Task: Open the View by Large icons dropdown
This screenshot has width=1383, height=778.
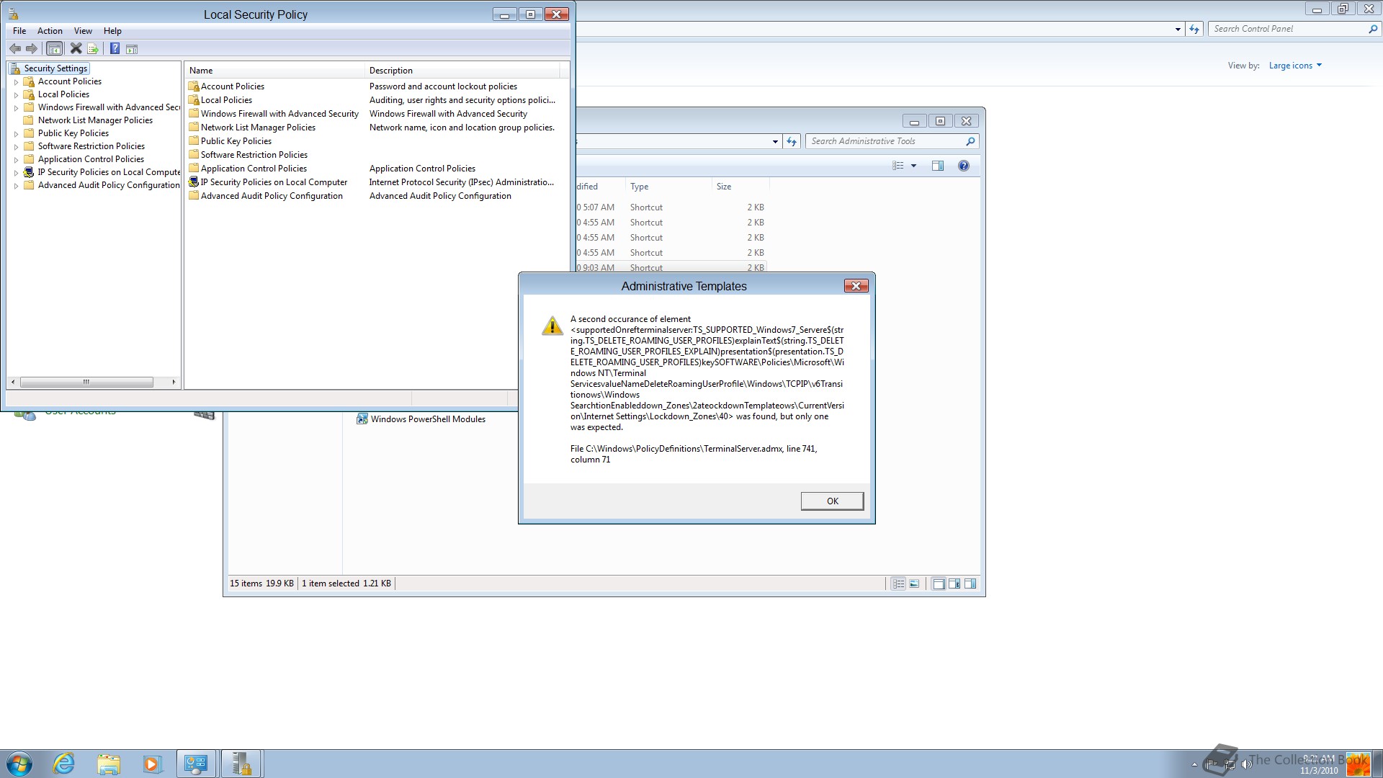Action: [x=1294, y=66]
